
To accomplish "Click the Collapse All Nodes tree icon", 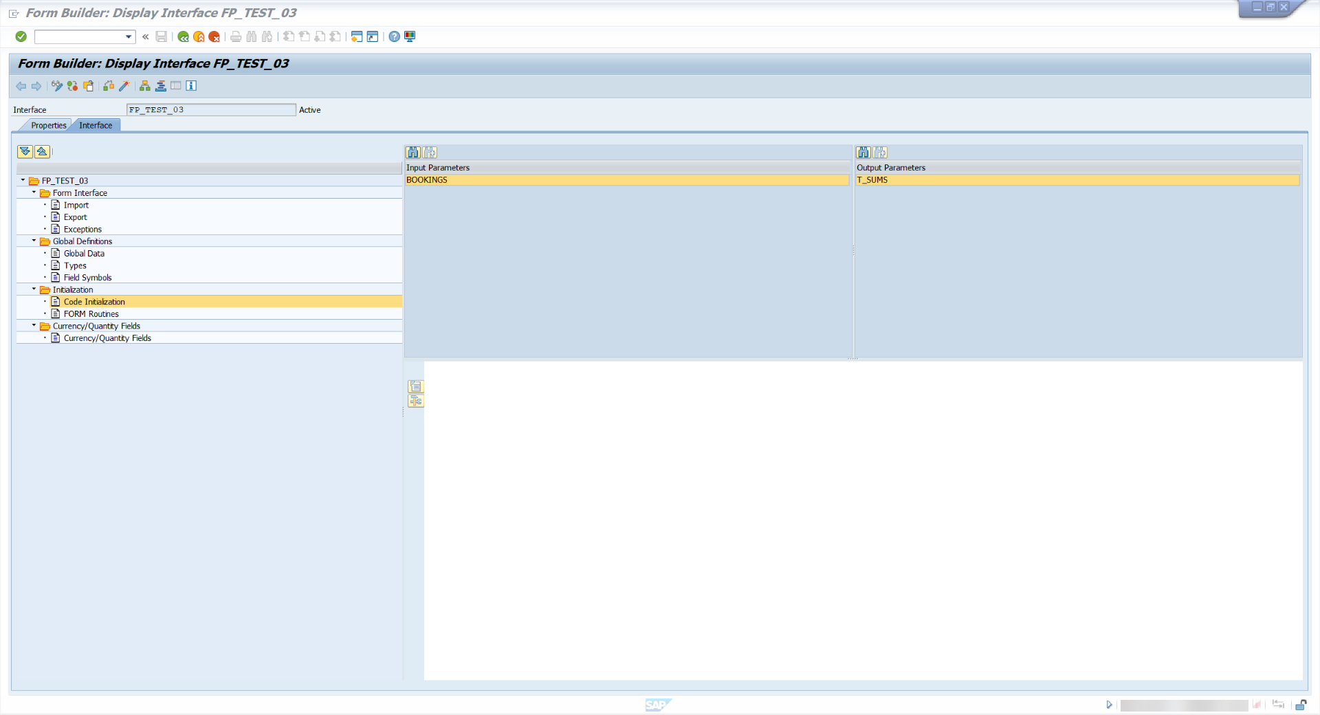I will coord(42,151).
